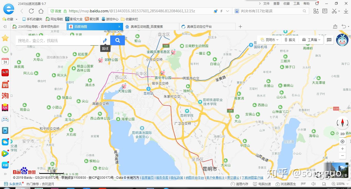Viewport: 351px width, 189px height.
Task: Collapse the tab list with left arrow toggle
Action: click(5, 26)
